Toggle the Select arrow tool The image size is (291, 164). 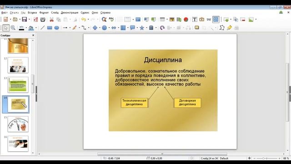point(6,28)
